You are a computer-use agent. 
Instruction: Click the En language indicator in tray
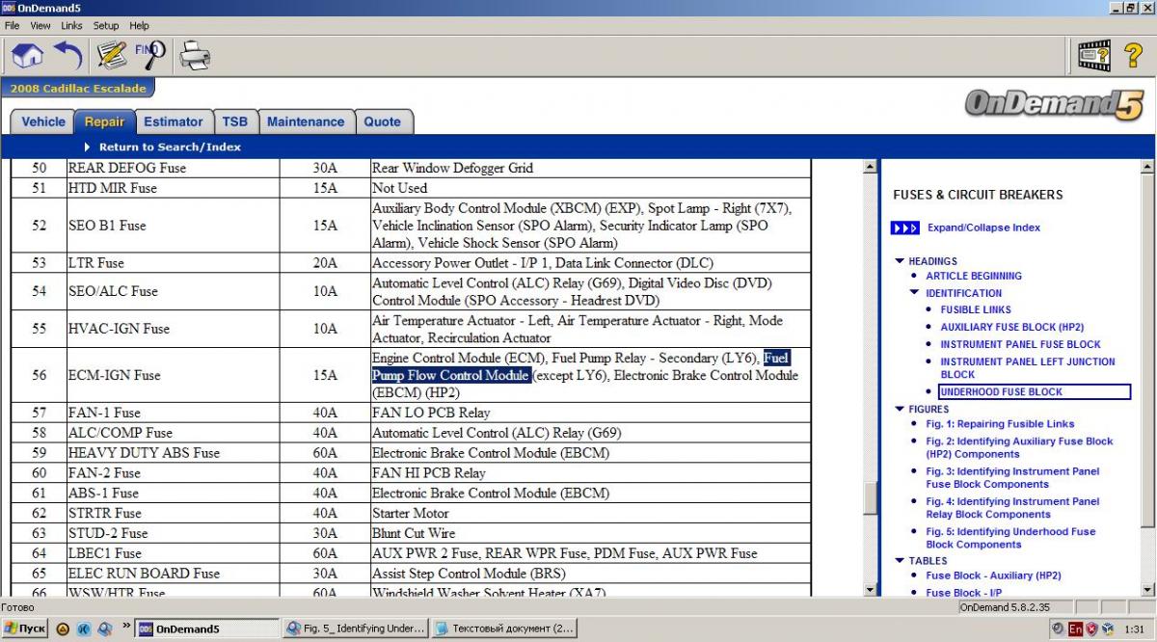click(1075, 629)
